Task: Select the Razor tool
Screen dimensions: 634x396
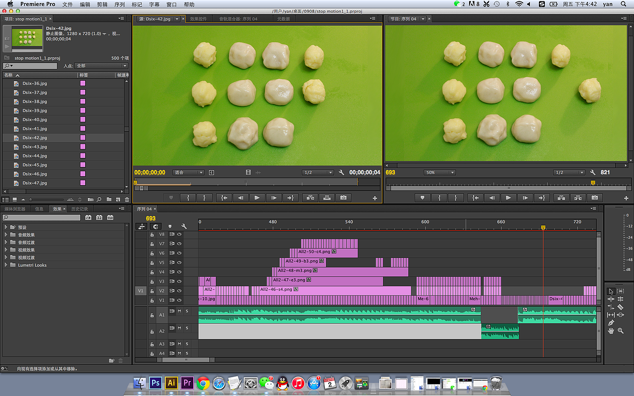Action: click(621, 307)
